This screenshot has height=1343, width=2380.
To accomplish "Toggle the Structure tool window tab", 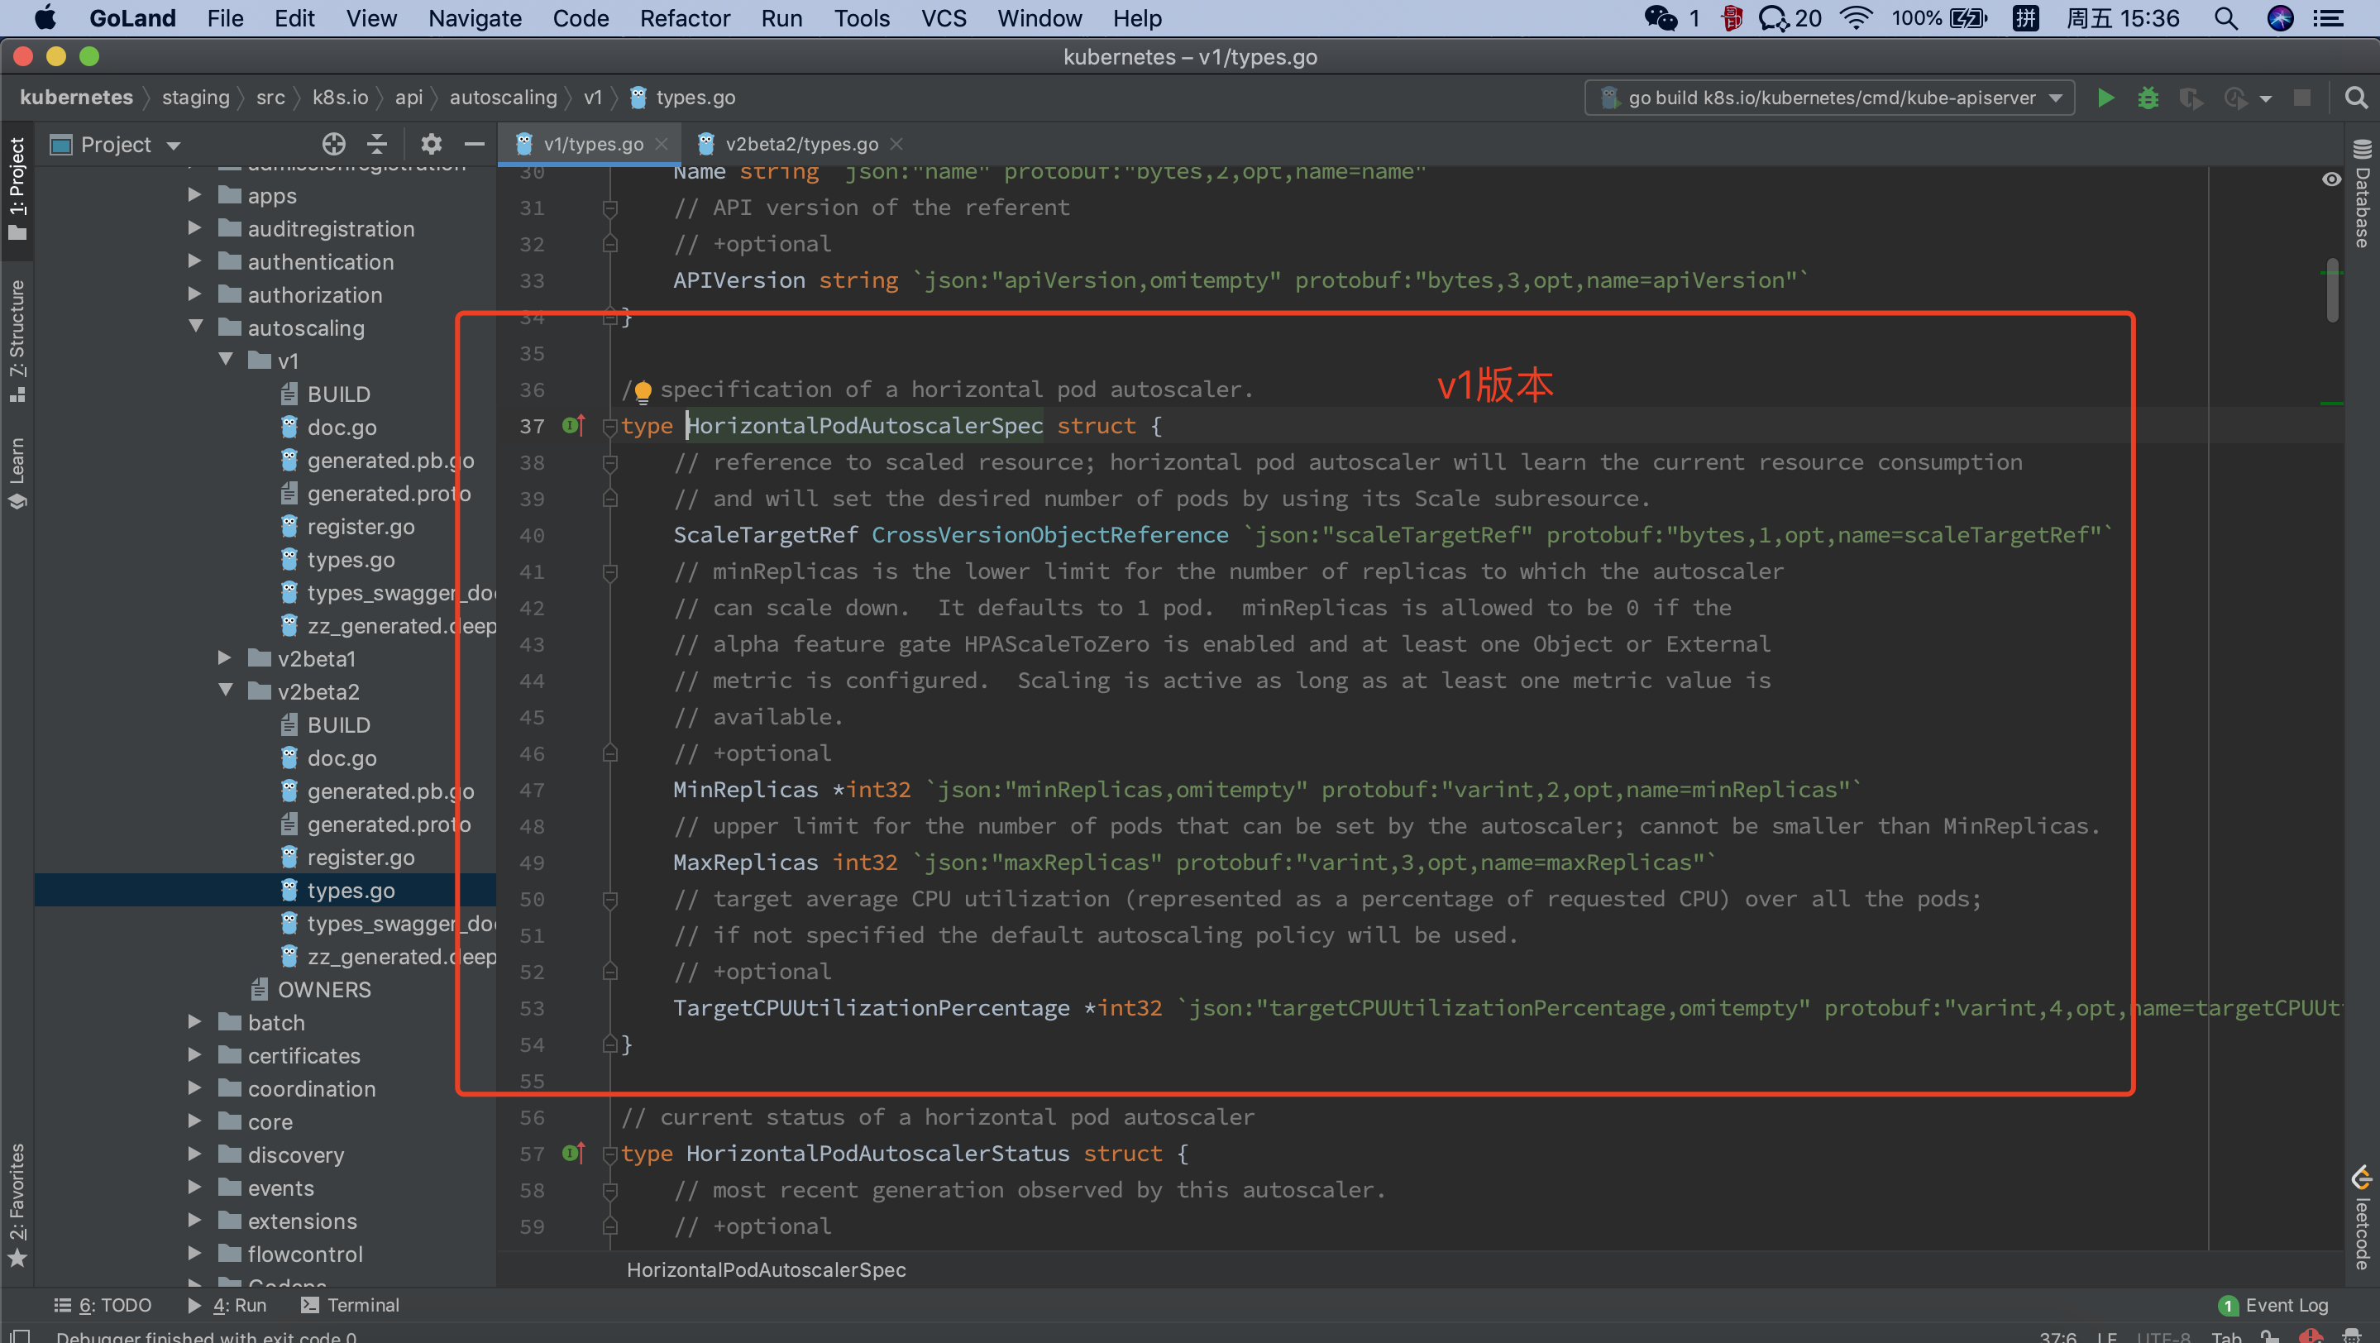I will click(x=17, y=340).
